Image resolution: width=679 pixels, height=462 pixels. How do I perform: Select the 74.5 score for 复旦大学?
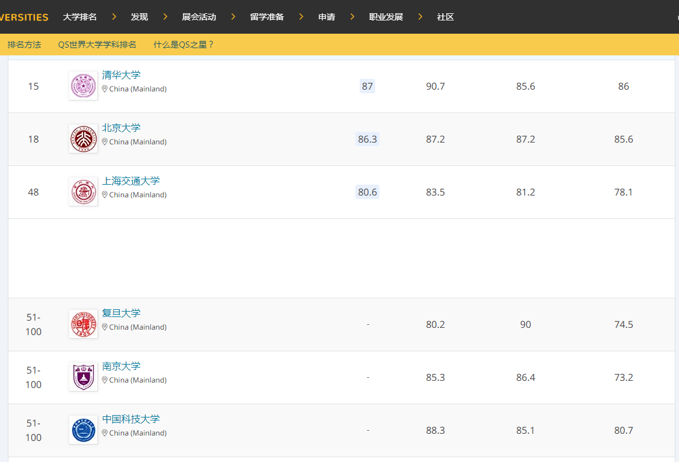[624, 324]
